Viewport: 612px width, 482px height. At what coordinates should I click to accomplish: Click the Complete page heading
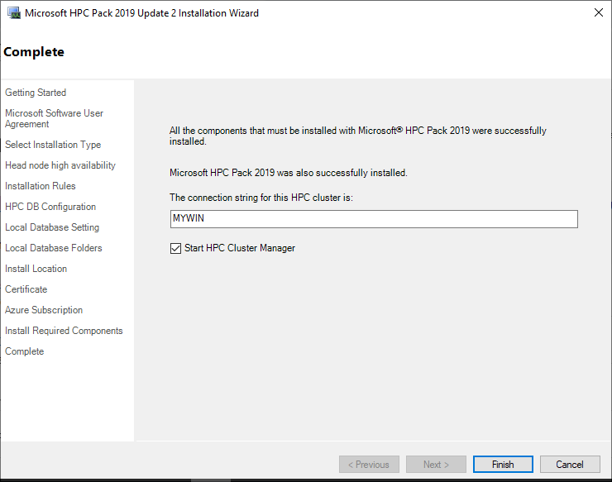tap(34, 52)
